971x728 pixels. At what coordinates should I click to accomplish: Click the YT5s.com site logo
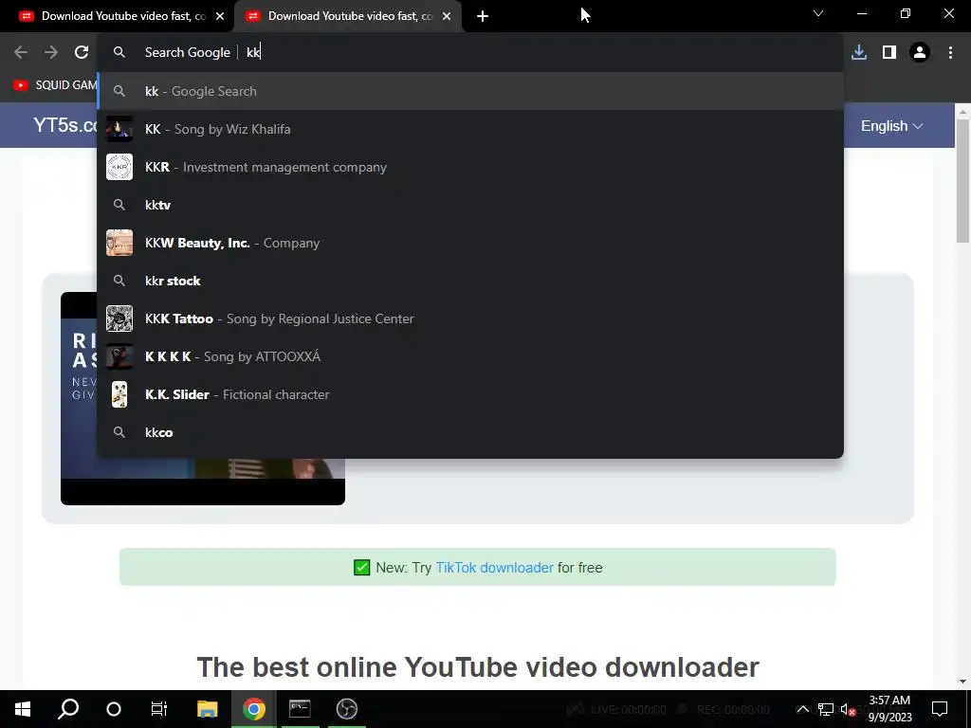pyautogui.click(x=65, y=125)
